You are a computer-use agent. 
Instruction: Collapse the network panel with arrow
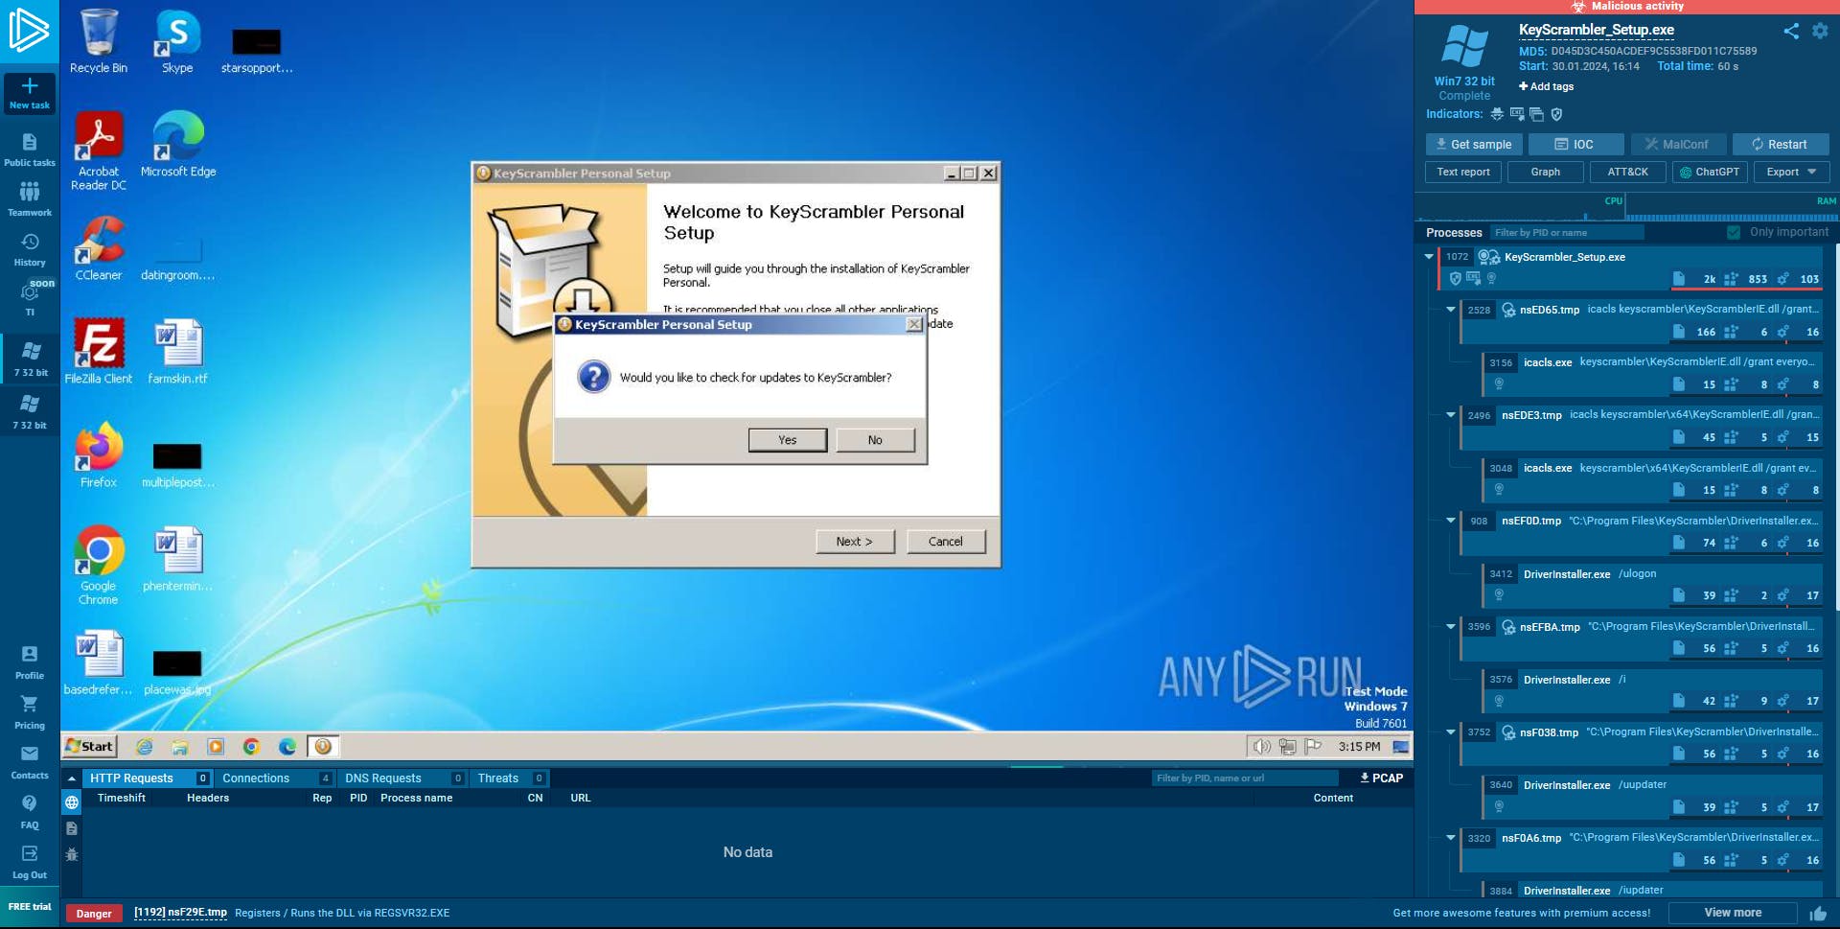tap(72, 778)
